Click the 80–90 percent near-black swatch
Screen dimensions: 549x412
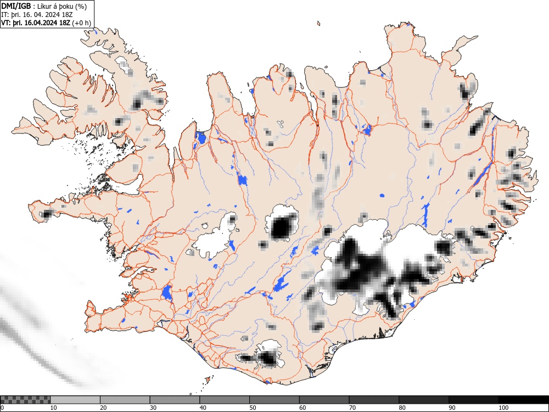(x=424, y=400)
